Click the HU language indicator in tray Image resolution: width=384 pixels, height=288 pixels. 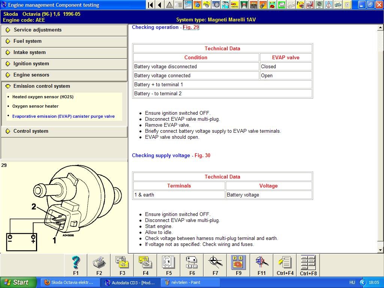(x=352, y=283)
